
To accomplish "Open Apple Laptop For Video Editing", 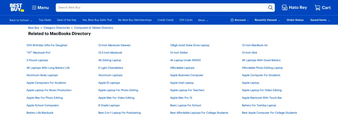I will 262,90.
